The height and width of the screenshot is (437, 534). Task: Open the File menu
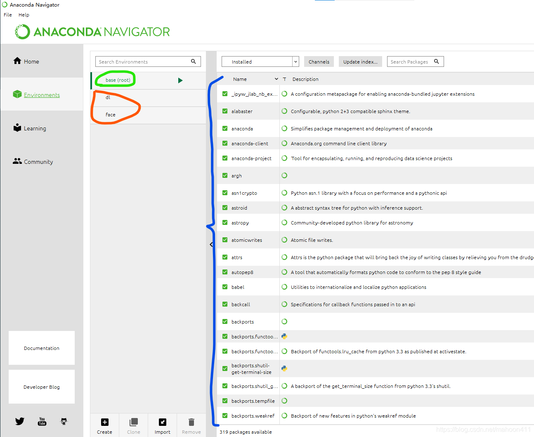pos(8,14)
